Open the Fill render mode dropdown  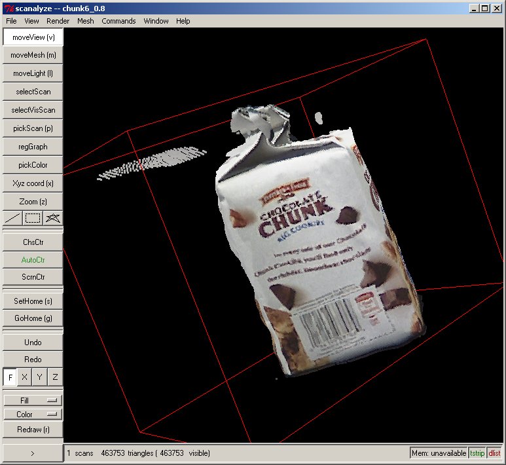pos(33,400)
